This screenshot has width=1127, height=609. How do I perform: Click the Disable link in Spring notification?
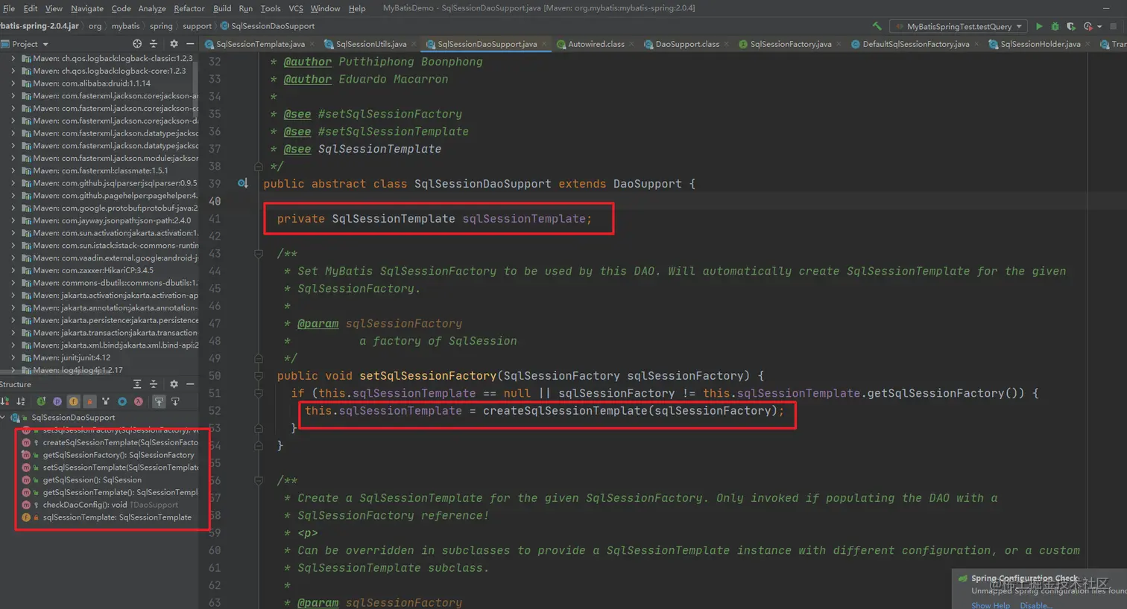[1036, 605]
